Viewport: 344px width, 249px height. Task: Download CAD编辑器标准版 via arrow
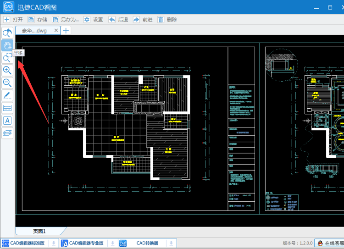(54, 243)
